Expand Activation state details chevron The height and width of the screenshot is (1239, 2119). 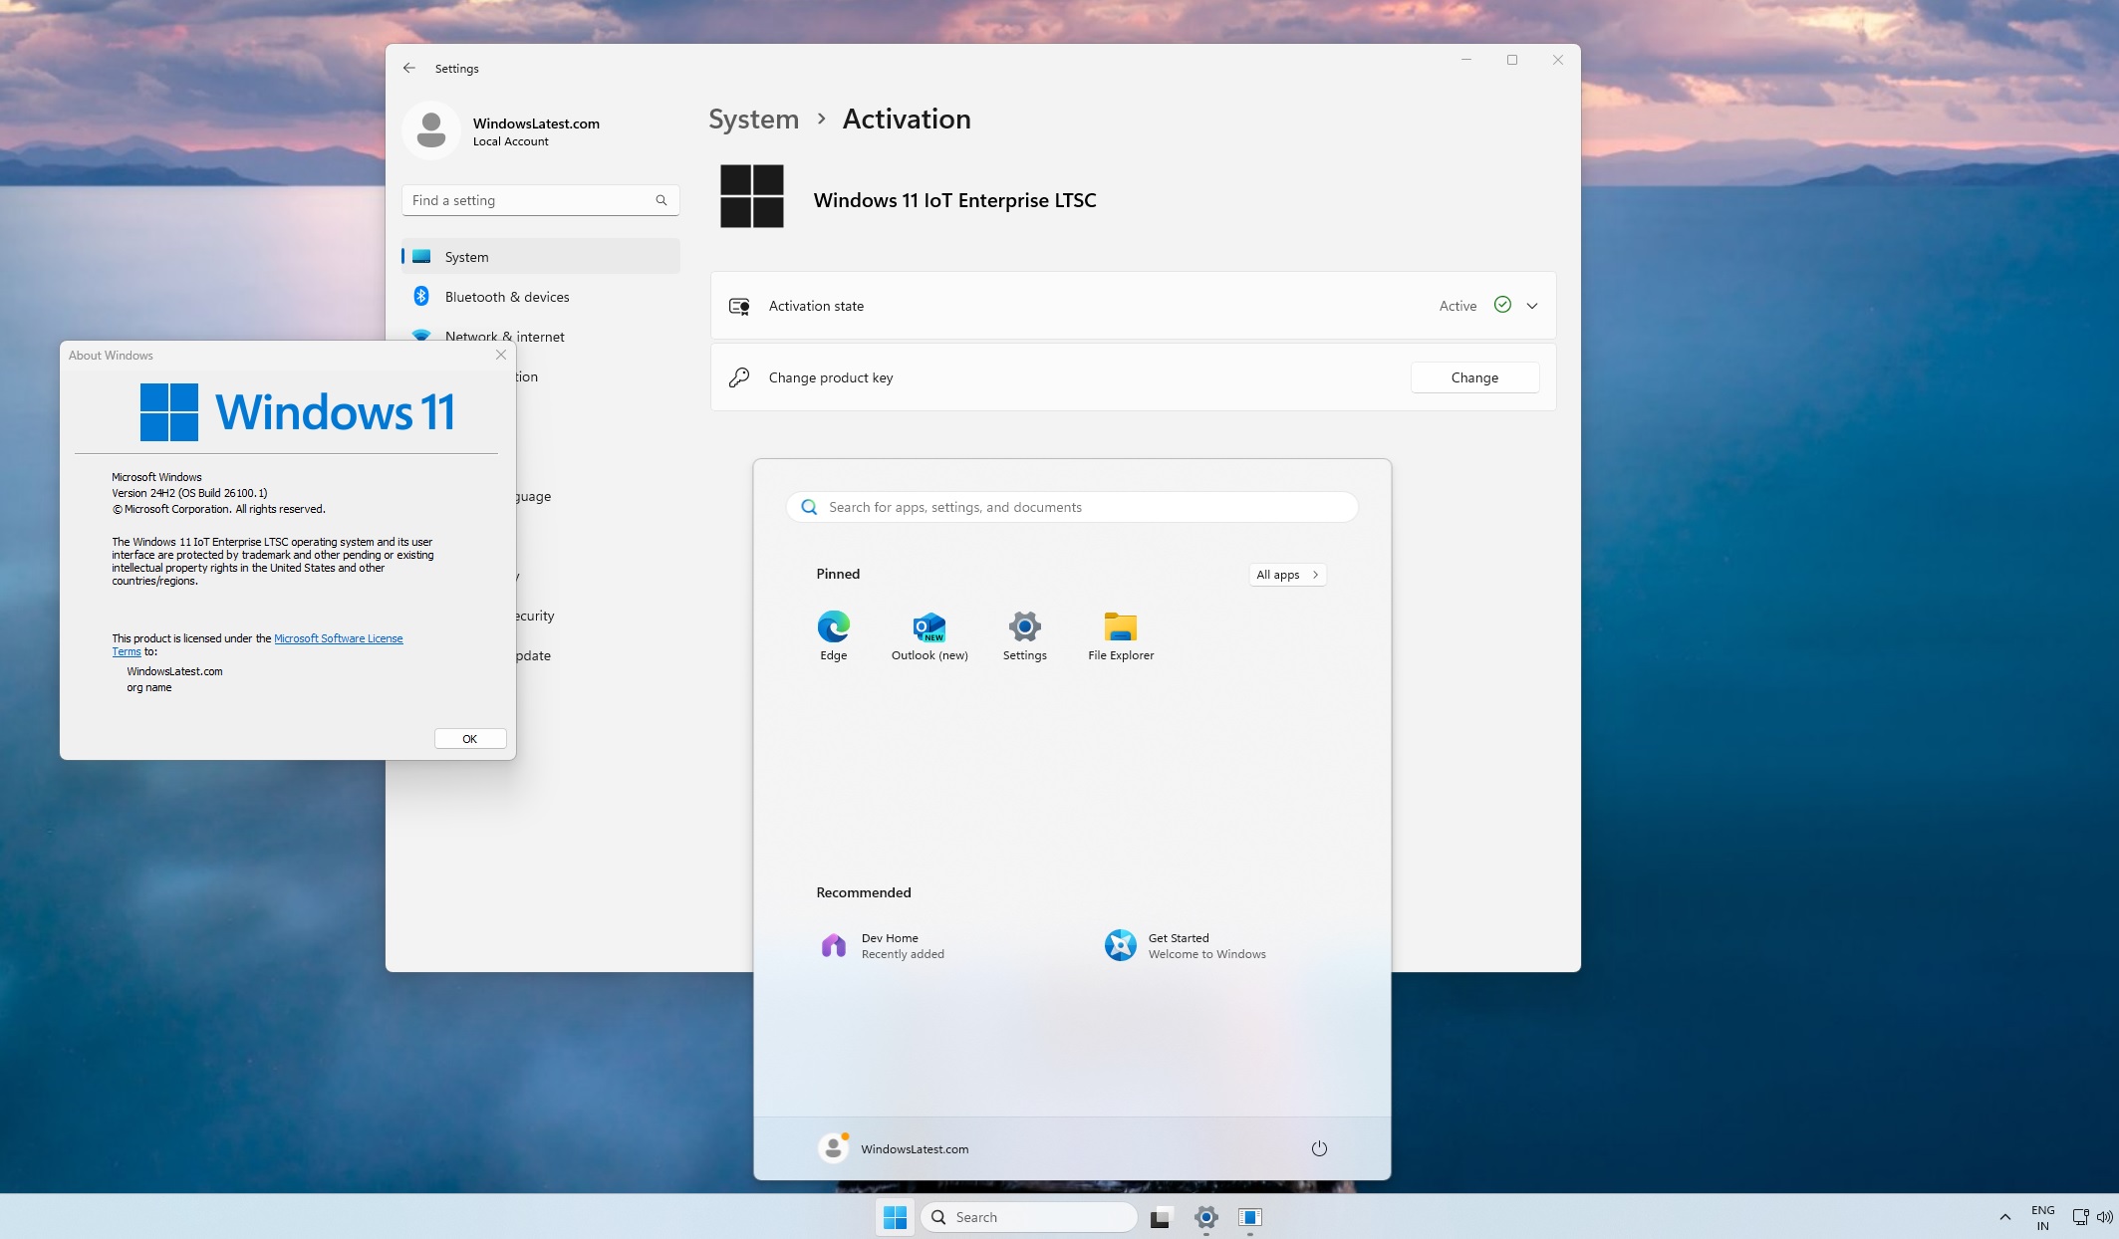point(1530,306)
